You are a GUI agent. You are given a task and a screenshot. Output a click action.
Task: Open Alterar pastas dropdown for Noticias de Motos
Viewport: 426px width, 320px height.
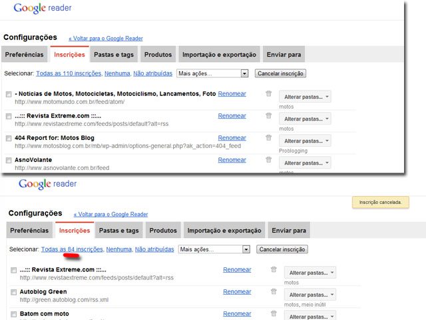tap(305, 97)
